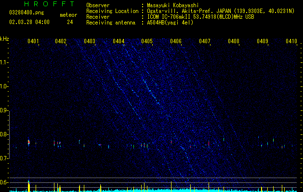Click the HROFFT title text
Screen dimensions: 303x192
click(x=50, y=4)
